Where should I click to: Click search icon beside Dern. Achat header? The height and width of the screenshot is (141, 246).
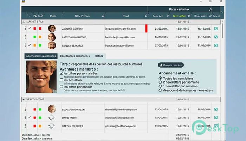coord(189,16)
